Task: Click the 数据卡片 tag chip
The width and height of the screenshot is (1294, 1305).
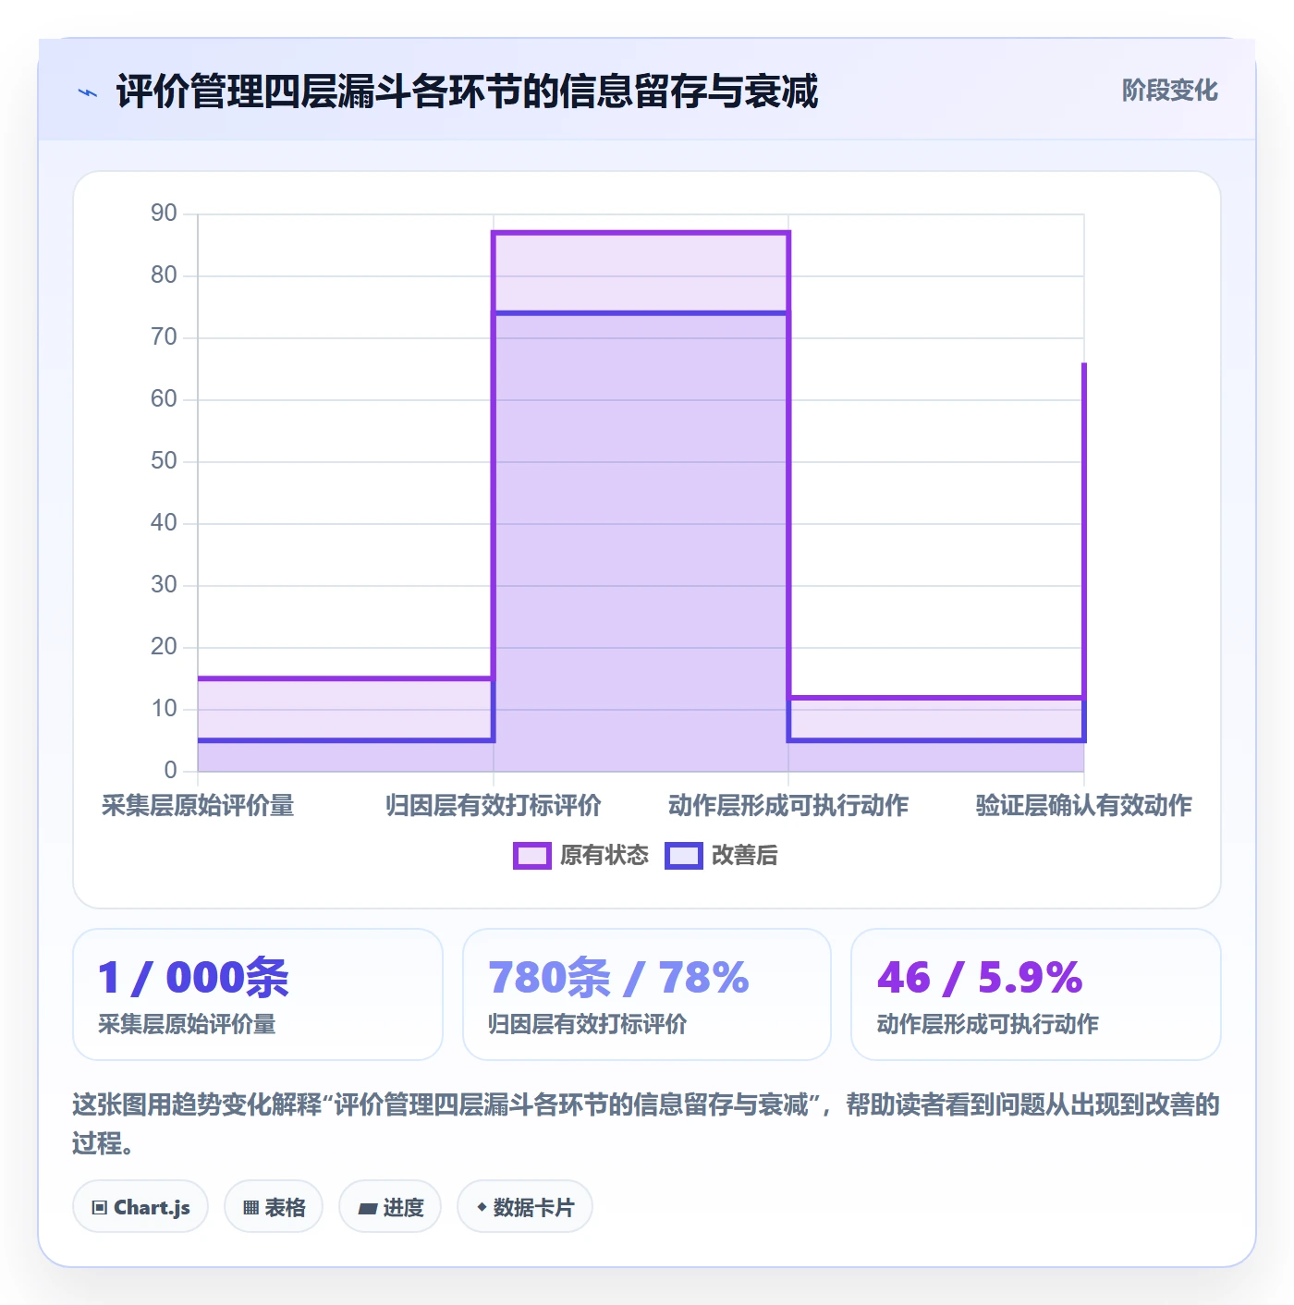Action: click(525, 1207)
